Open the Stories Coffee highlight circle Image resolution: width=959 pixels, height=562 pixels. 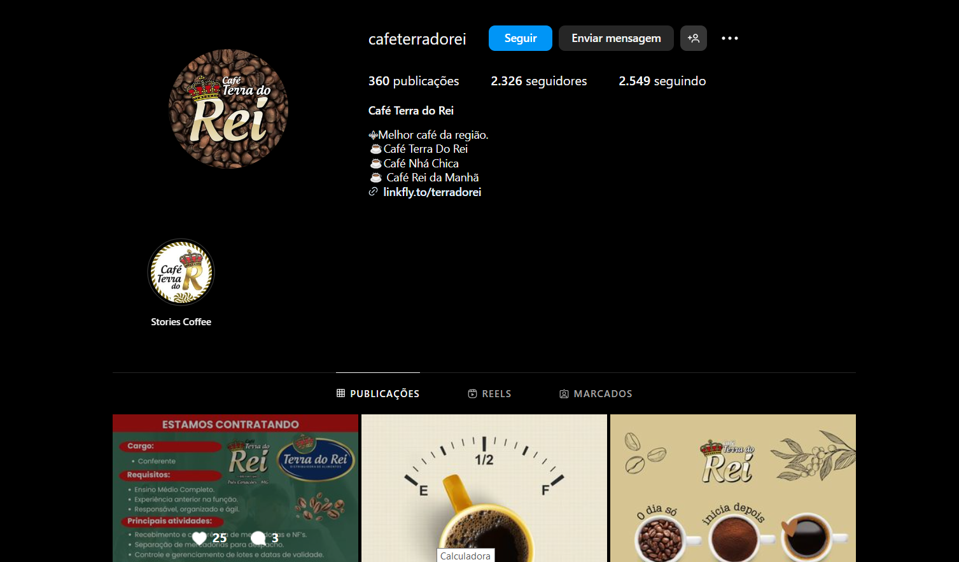point(181,272)
